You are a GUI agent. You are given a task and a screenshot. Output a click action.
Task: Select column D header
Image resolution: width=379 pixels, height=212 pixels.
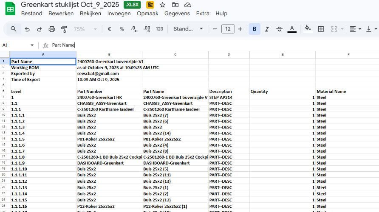pyautogui.click(x=229, y=55)
